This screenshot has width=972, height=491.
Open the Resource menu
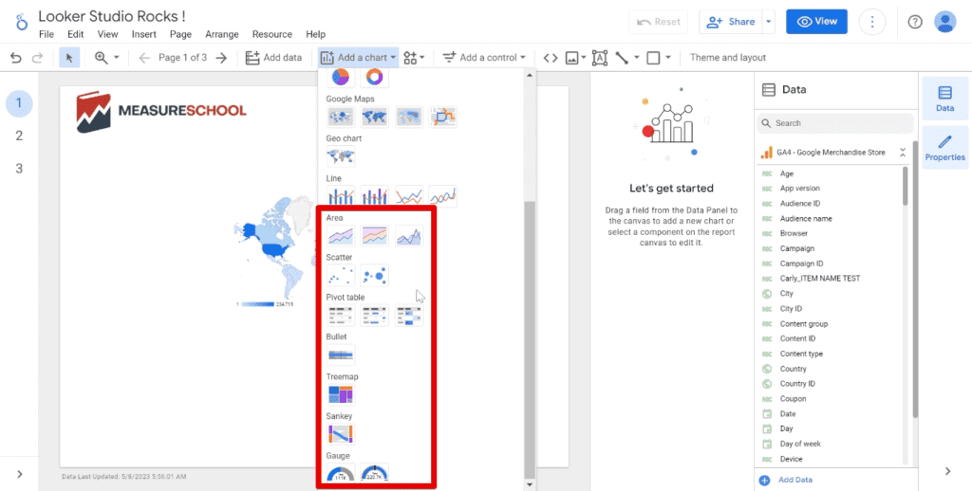pyautogui.click(x=272, y=35)
